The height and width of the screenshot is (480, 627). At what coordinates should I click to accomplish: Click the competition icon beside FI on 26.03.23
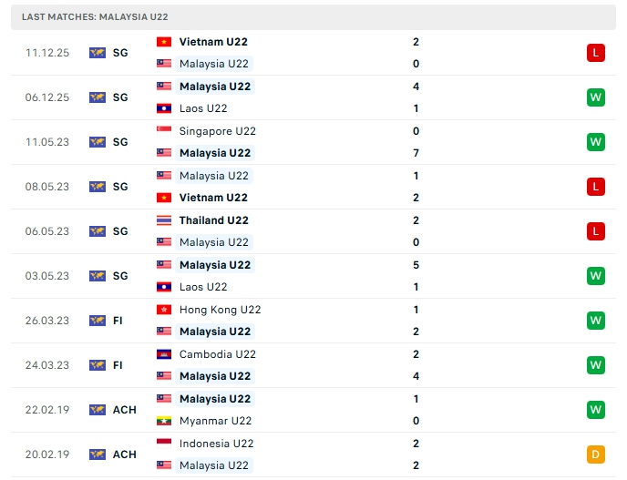point(98,321)
